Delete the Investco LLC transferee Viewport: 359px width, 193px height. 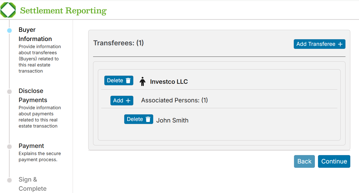coord(119,80)
